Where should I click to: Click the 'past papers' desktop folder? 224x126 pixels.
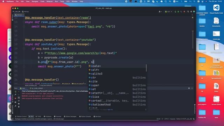202,101
